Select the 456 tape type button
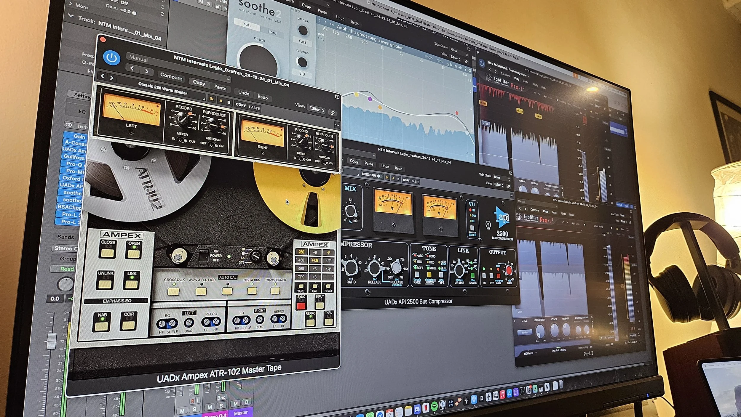741x417 pixels. (x=301, y=260)
